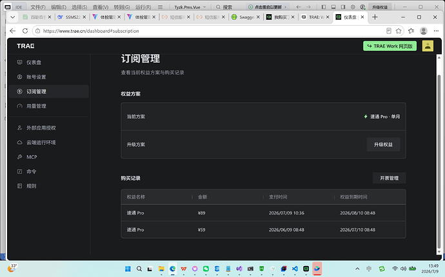
Task: Open WPS Office from taskbar
Action: (x=184, y=269)
